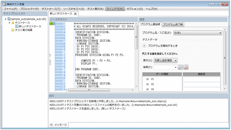Image resolution: width=231 pixels, height=130 pixels.
Task: Click the 値設定 field for P3
Action: [202, 89]
